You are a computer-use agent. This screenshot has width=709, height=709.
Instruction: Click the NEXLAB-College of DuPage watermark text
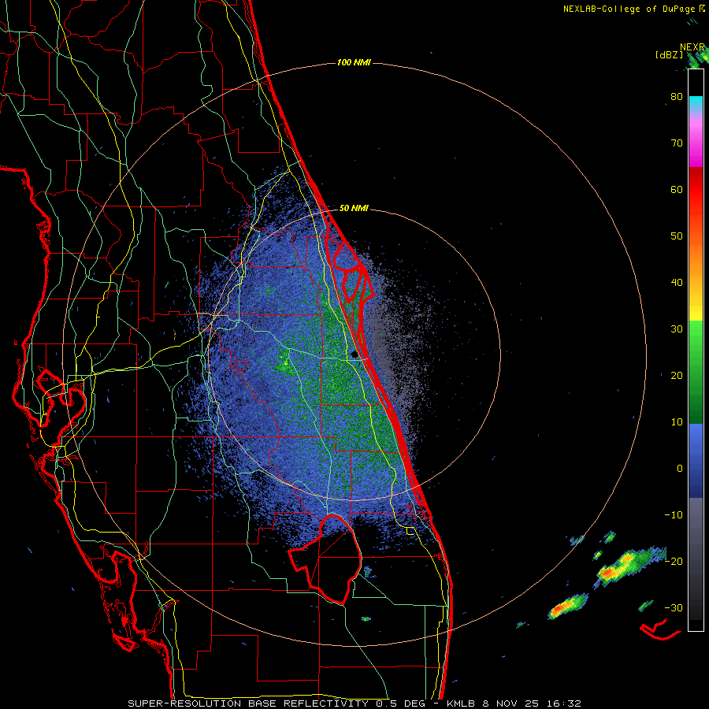634,9
